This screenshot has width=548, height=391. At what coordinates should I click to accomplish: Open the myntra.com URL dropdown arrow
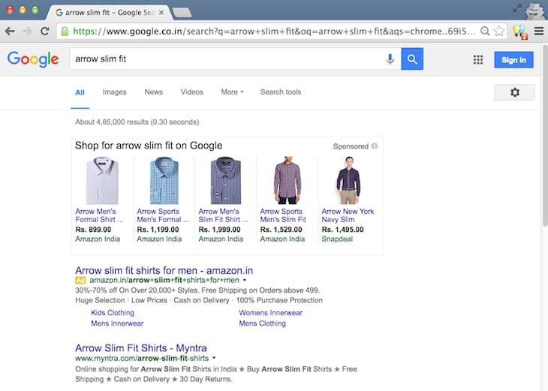214,358
